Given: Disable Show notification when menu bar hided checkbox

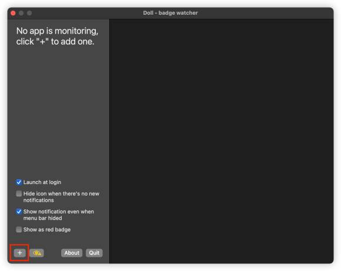Looking at the screenshot, I should pos(19,212).
